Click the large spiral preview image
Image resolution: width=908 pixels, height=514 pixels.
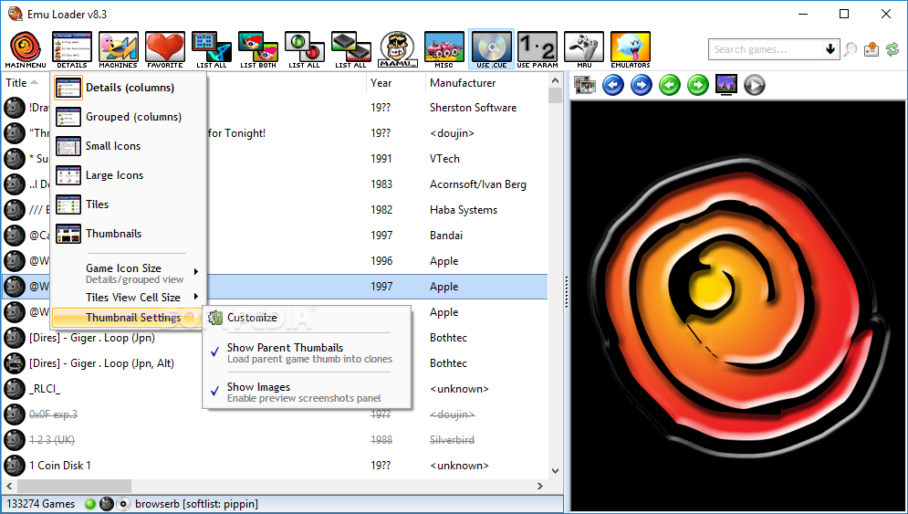click(x=737, y=305)
